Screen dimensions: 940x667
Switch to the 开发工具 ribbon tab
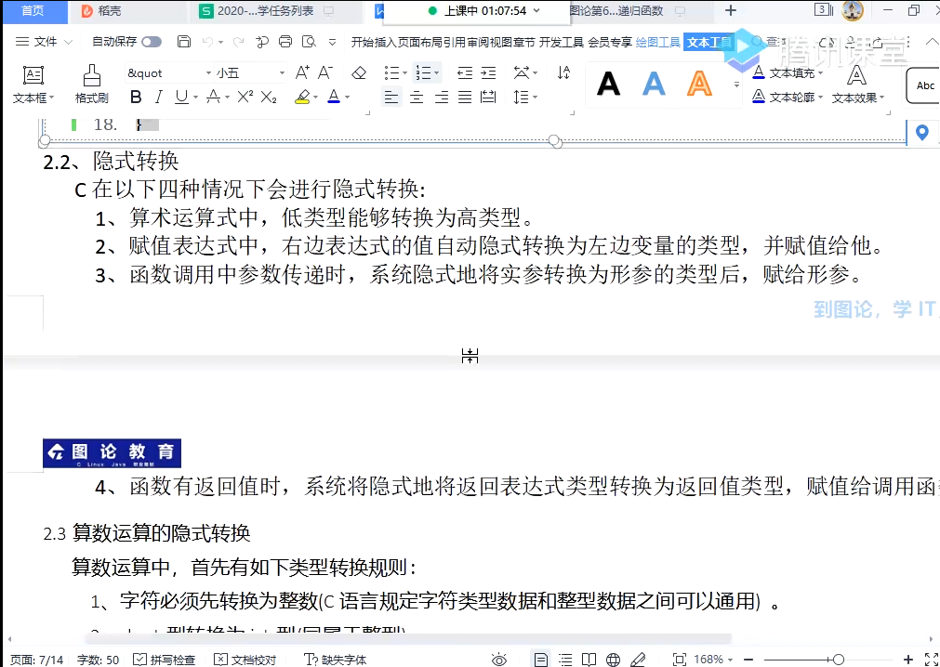pyautogui.click(x=562, y=42)
